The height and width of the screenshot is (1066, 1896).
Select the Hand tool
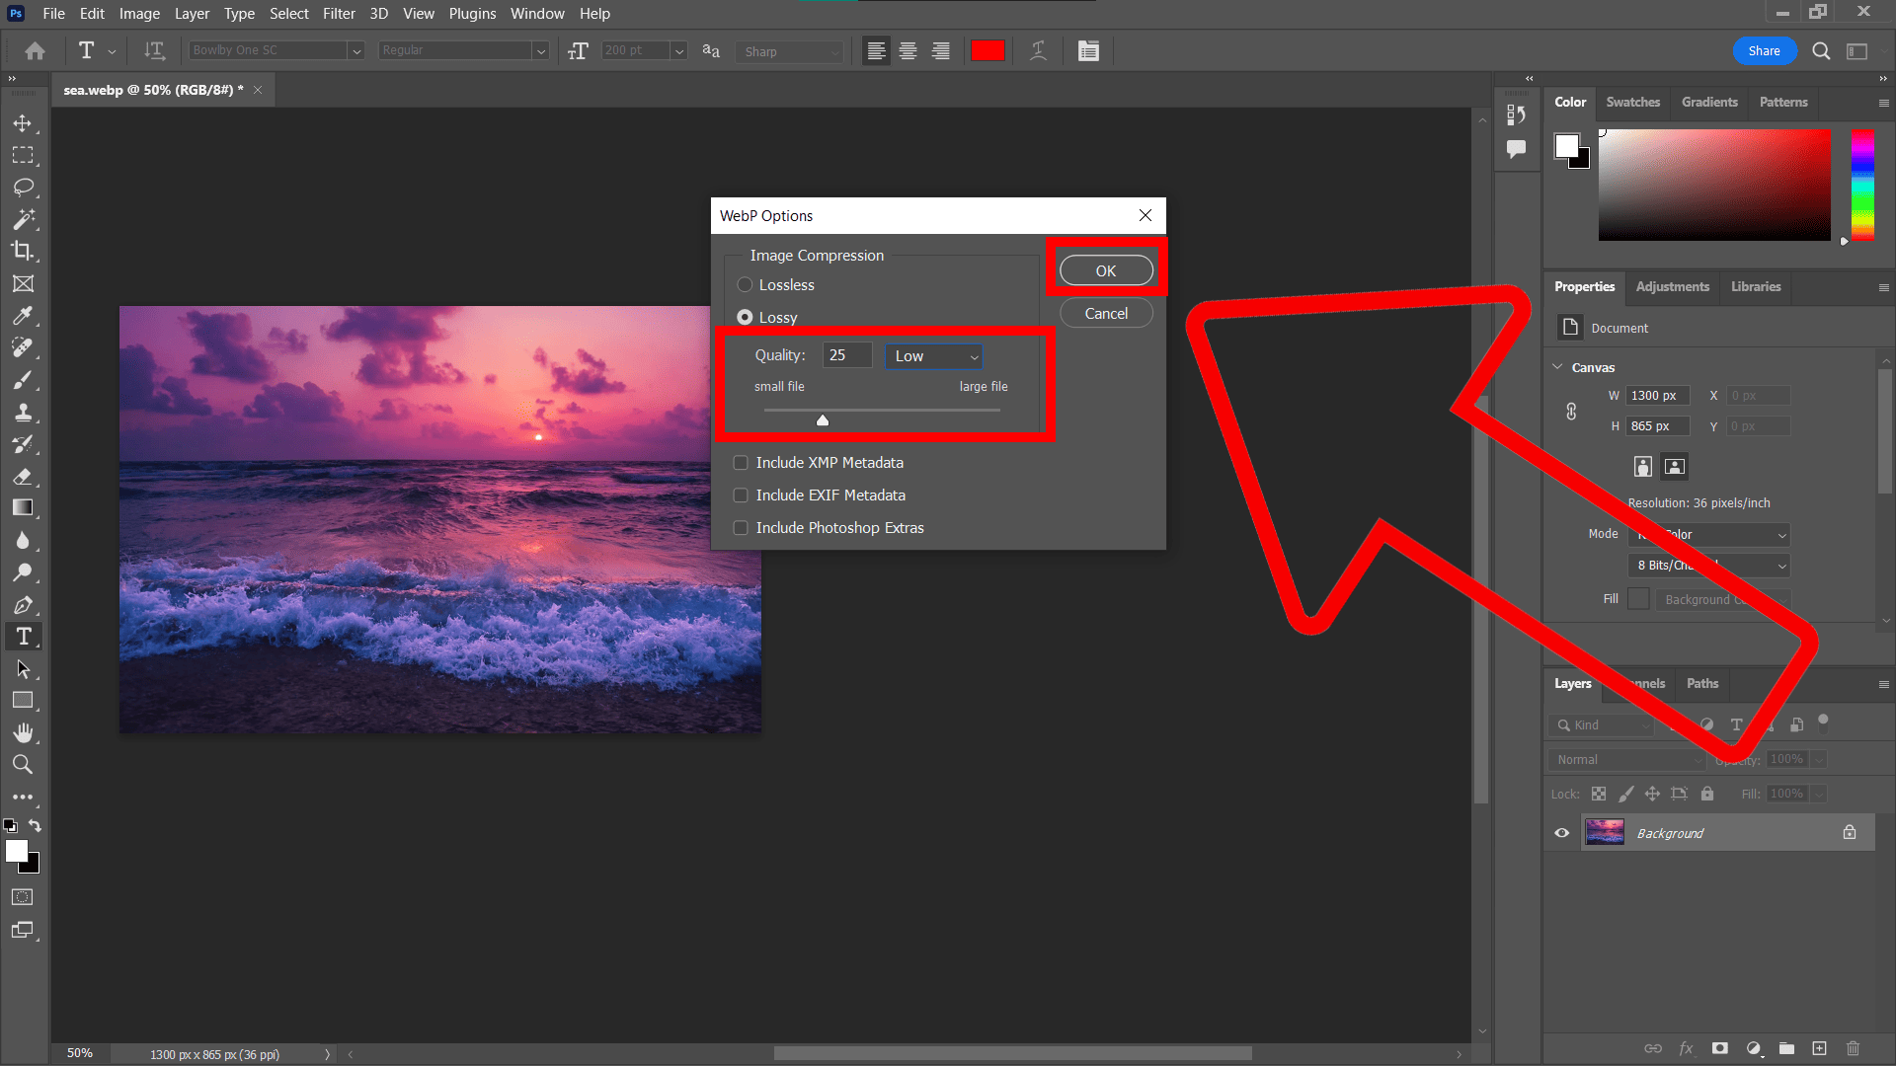tap(24, 732)
